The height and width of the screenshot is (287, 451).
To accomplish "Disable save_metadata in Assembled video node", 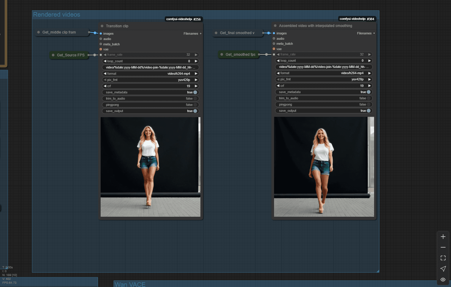I will [x=369, y=92].
